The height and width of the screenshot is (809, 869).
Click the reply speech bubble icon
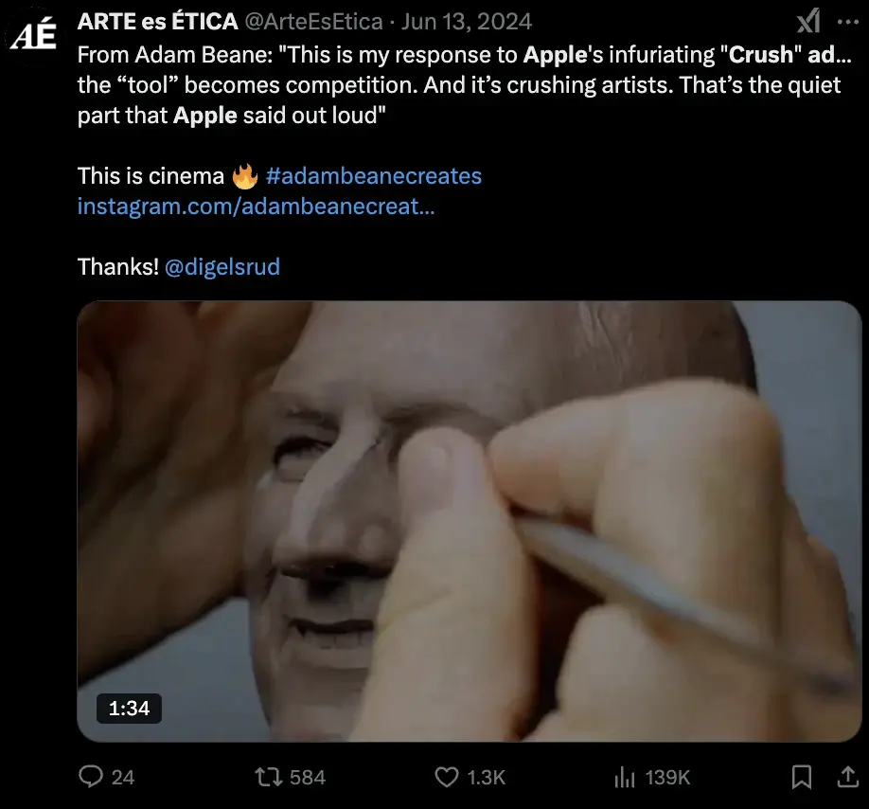(91, 777)
